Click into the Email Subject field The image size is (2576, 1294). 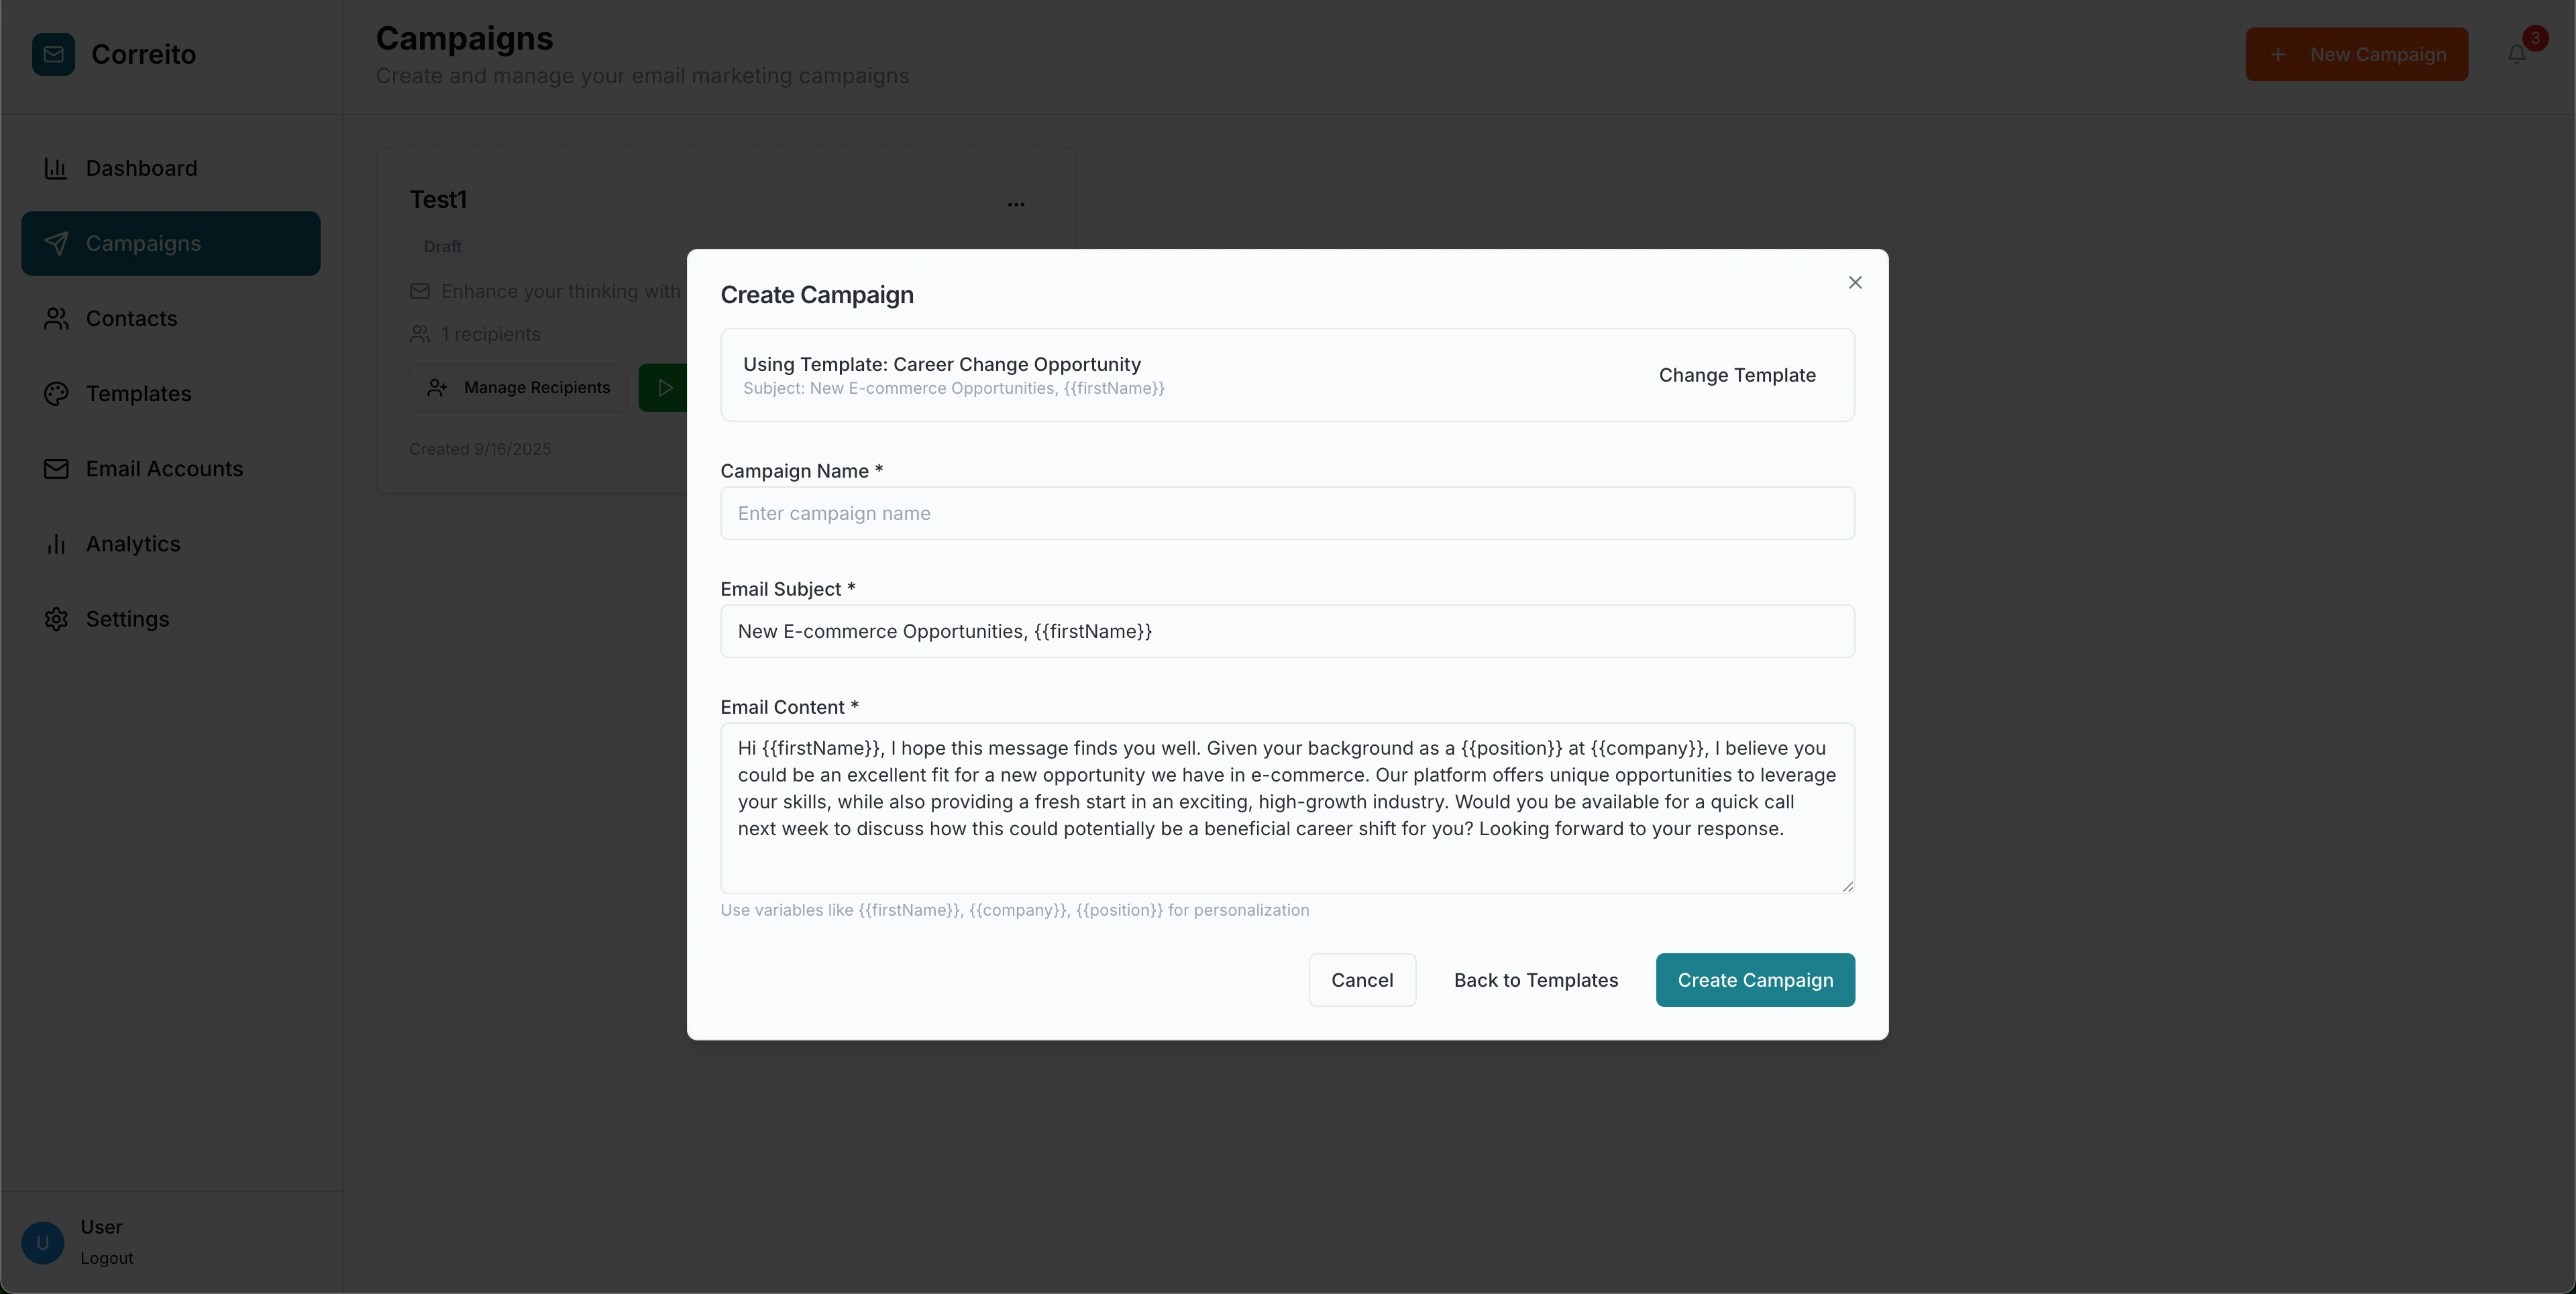point(1287,631)
